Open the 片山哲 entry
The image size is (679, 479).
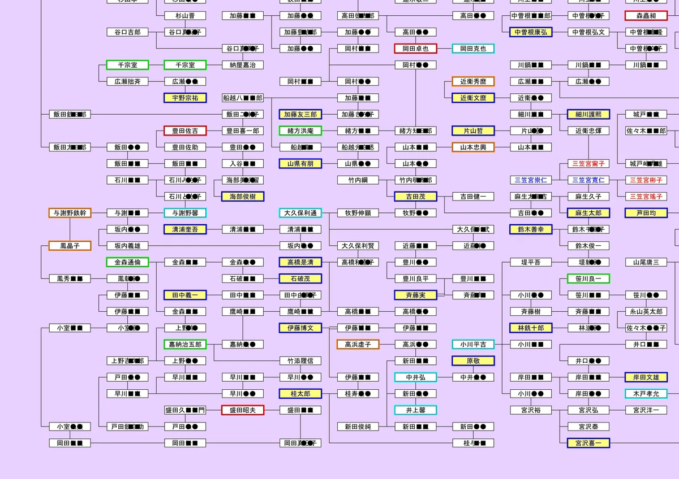point(473,130)
